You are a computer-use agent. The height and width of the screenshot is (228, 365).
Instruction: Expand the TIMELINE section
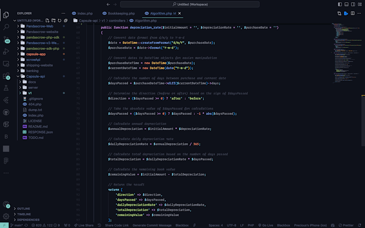click(x=24, y=214)
